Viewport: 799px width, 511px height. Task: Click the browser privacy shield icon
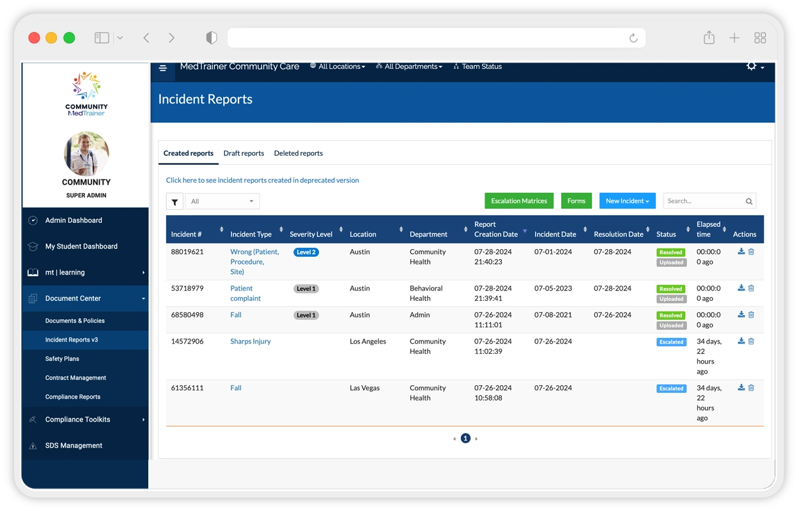[212, 38]
